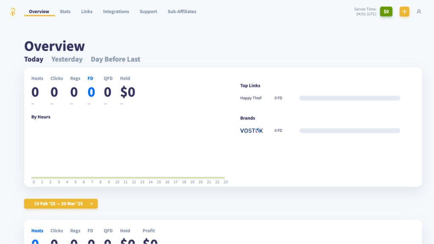Select the Hold metric in today's card
Image resolution: width=434 pixels, height=244 pixels.
(125, 78)
